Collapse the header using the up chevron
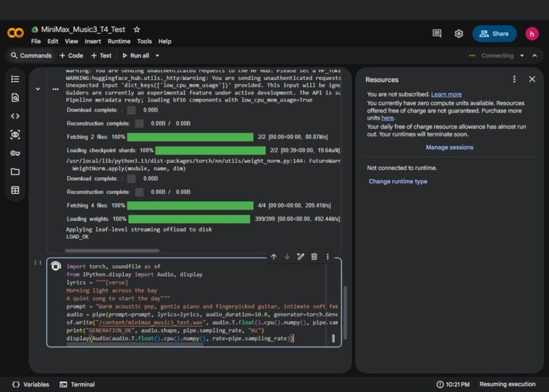The height and width of the screenshot is (392, 549). tap(535, 56)
